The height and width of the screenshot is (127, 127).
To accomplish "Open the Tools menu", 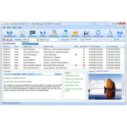I will (15, 28).
